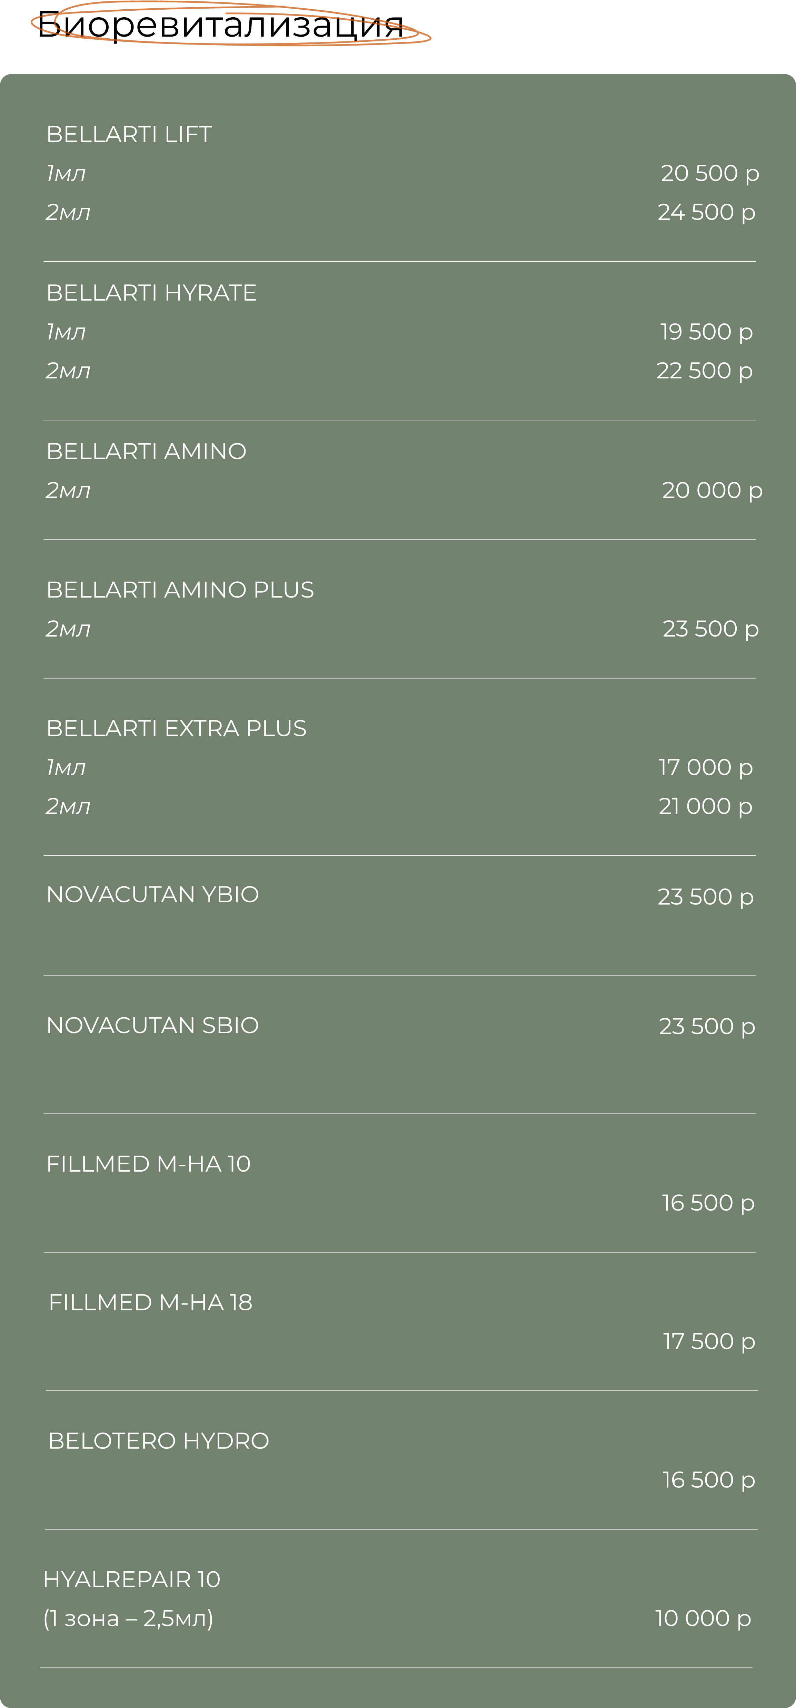Screen dimensions: 796x1708
Task: Click the 19 500 р price
Action: click(707, 332)
